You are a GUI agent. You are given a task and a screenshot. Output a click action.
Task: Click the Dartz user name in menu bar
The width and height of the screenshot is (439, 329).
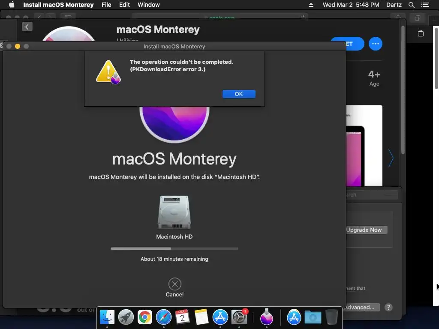coord(394,5)
